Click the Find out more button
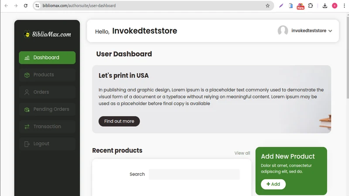 coord(119,122)
